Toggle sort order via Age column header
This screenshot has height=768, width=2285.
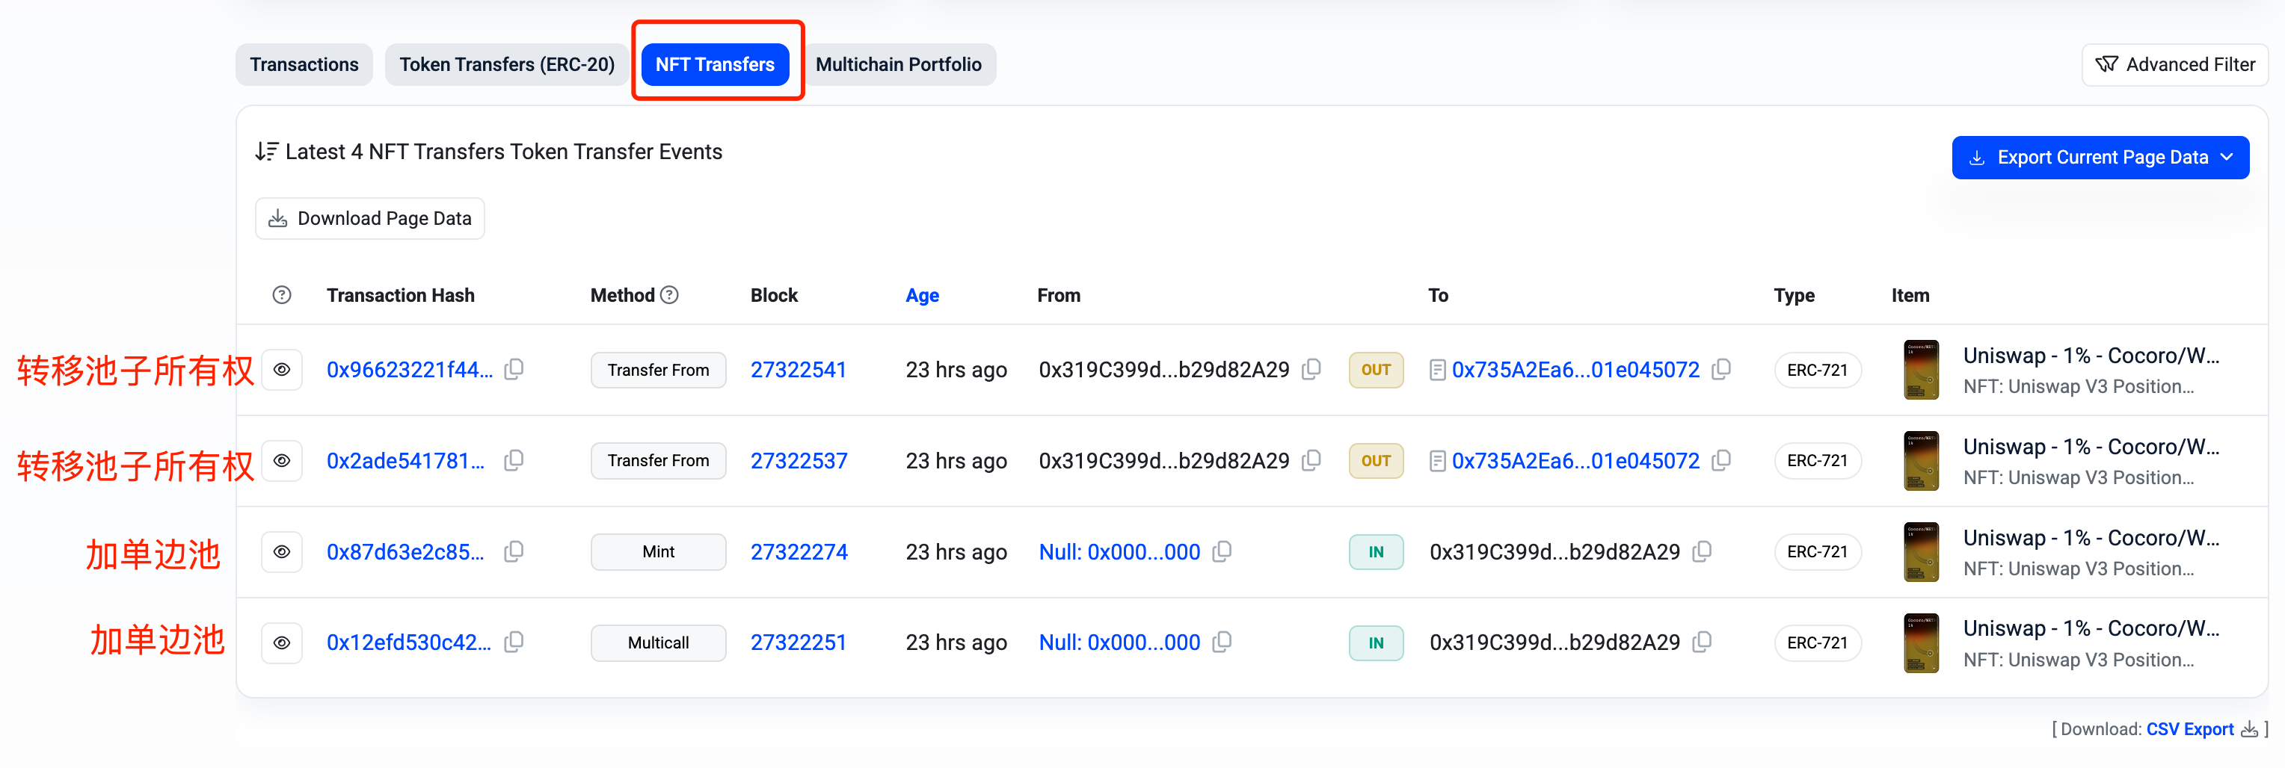tap(922, 295)
